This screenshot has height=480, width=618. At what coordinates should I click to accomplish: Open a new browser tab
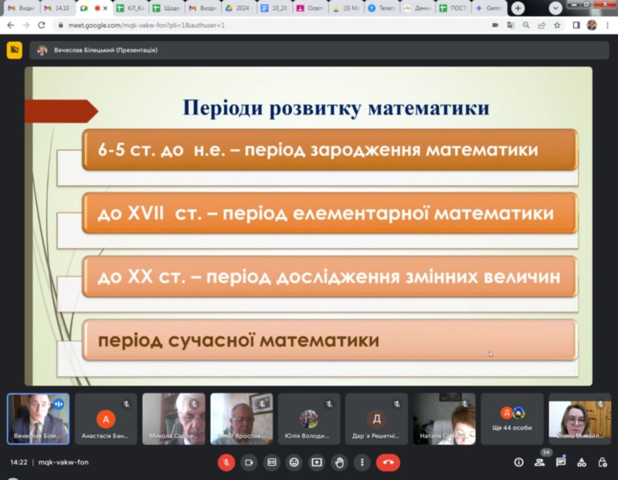pos(518,8)
